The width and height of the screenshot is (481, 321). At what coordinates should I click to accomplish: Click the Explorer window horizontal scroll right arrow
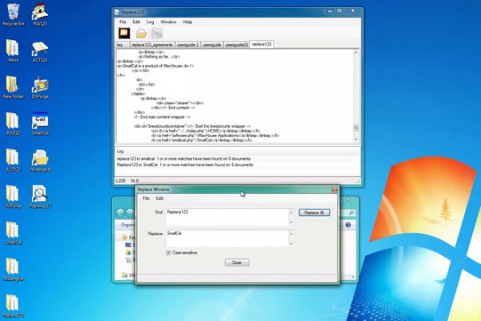coord(353,277)
